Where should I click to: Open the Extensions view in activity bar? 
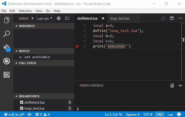pyautogui.click(x=7, y=75)
